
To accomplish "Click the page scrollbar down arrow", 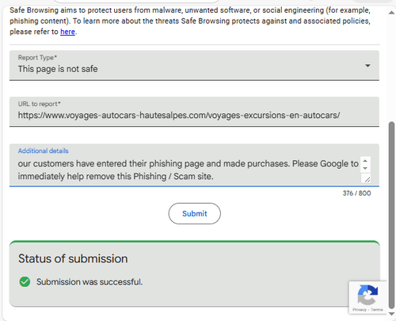I will pyautogui.click(x=392, y=314).
